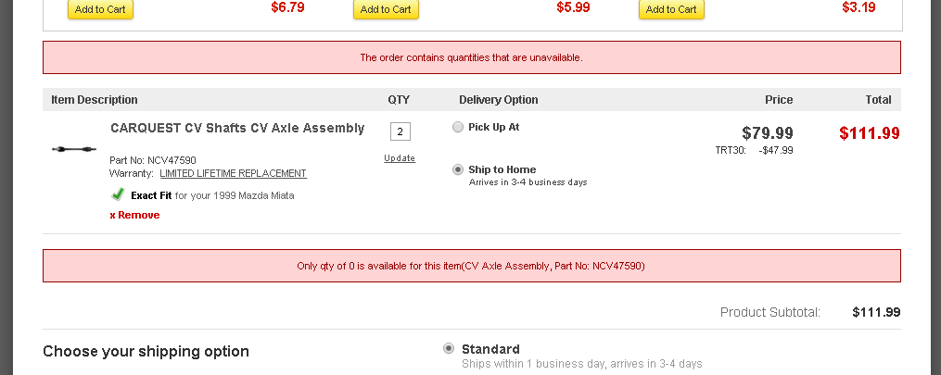Screen dimensions: 941x375
Task: Click the green Exact Fit checkmark icon
Action: [118, 194]
